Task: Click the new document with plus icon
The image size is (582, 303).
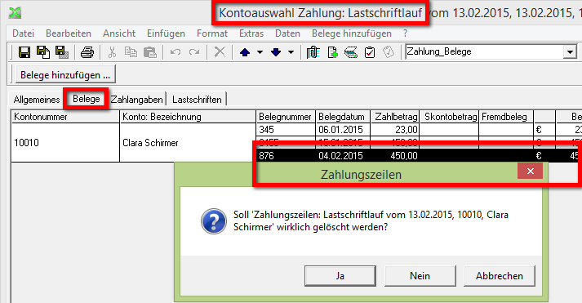Action: point(332,52)
